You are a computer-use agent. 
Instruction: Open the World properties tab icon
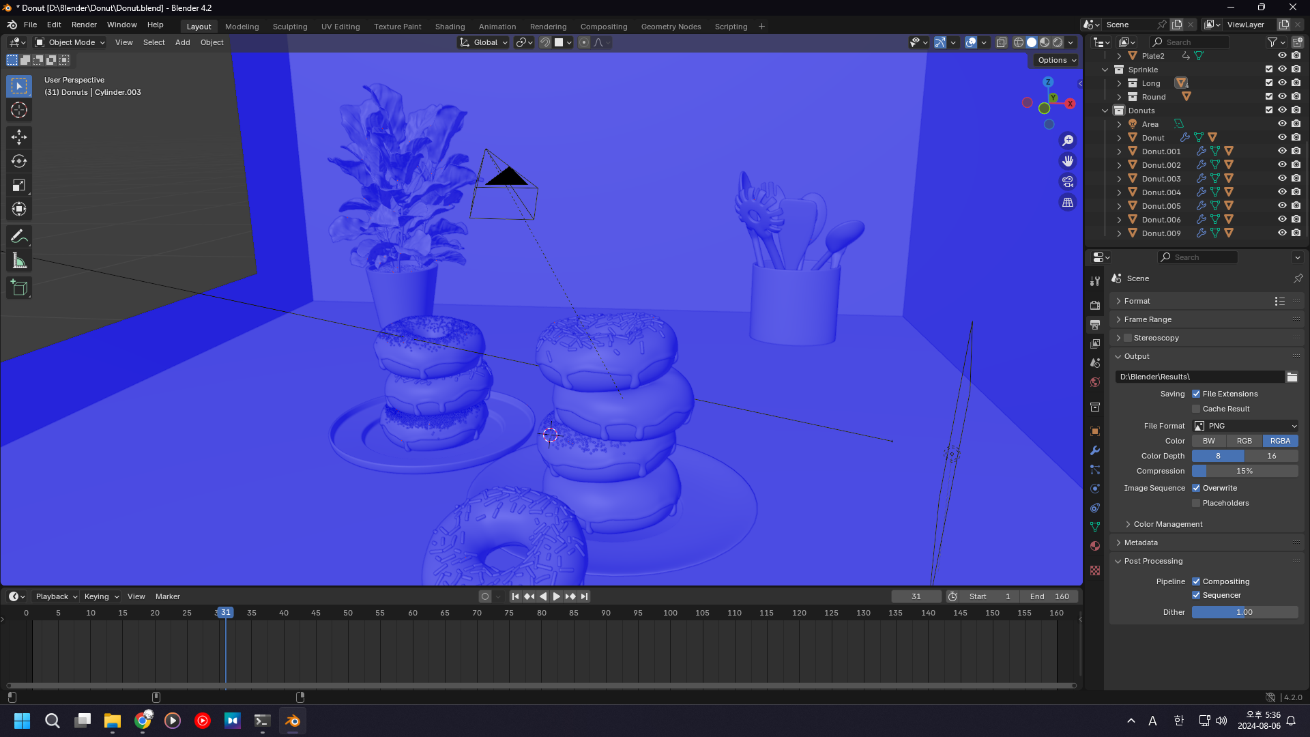[1095, 382]
